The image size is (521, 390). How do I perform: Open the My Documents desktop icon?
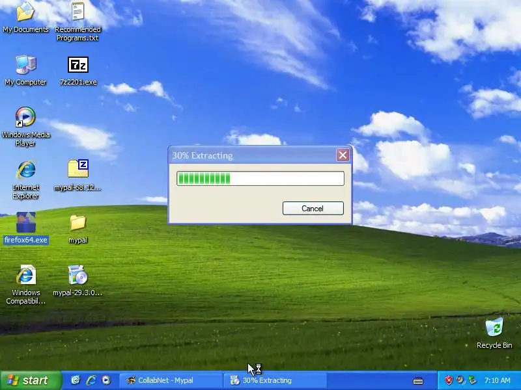(x=25, y=17)
